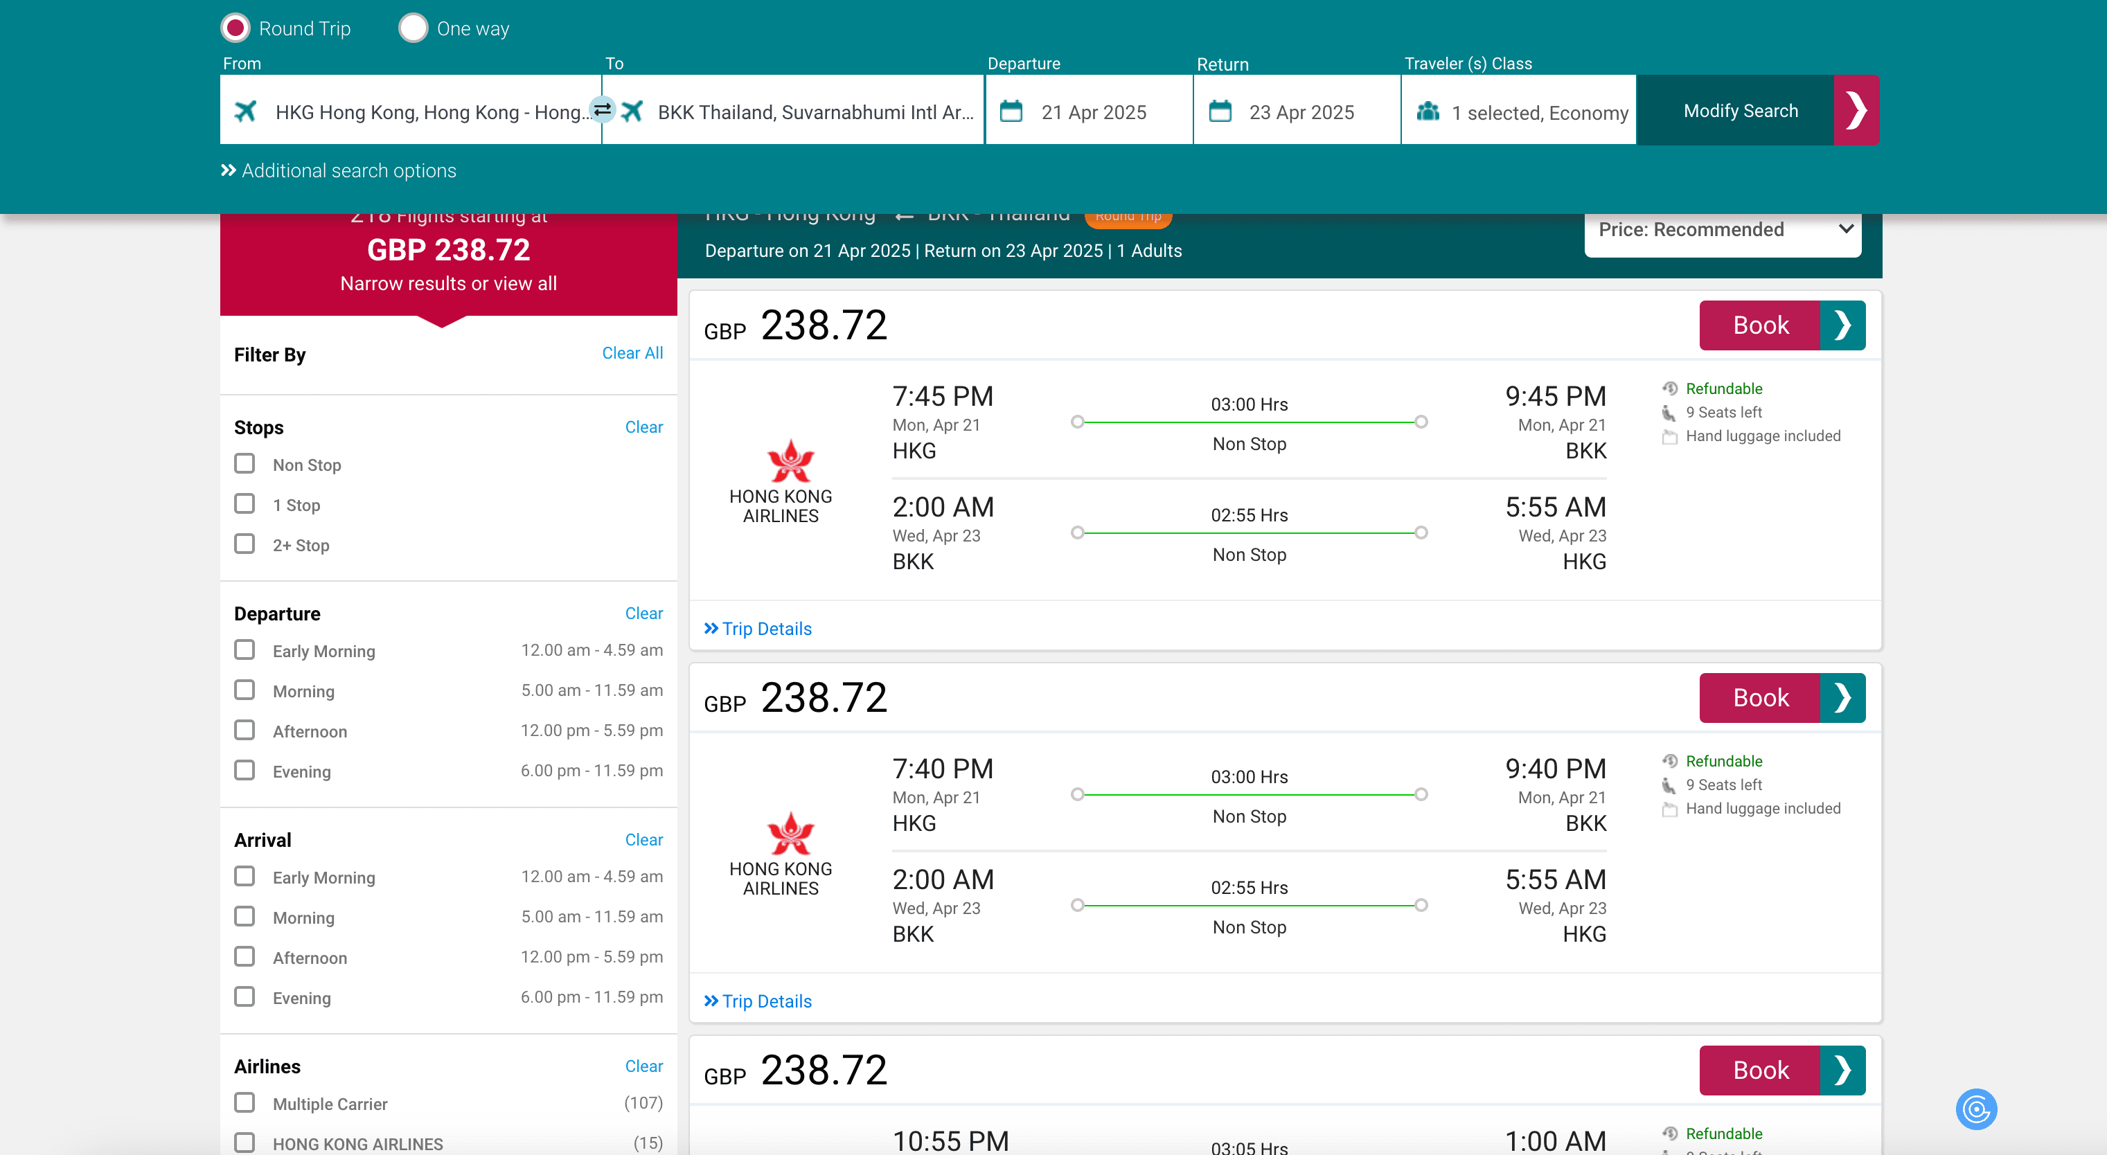Viewport: 2107px width, 1155px height.
Task: Click the To destination input field
Action: point(814,112)
